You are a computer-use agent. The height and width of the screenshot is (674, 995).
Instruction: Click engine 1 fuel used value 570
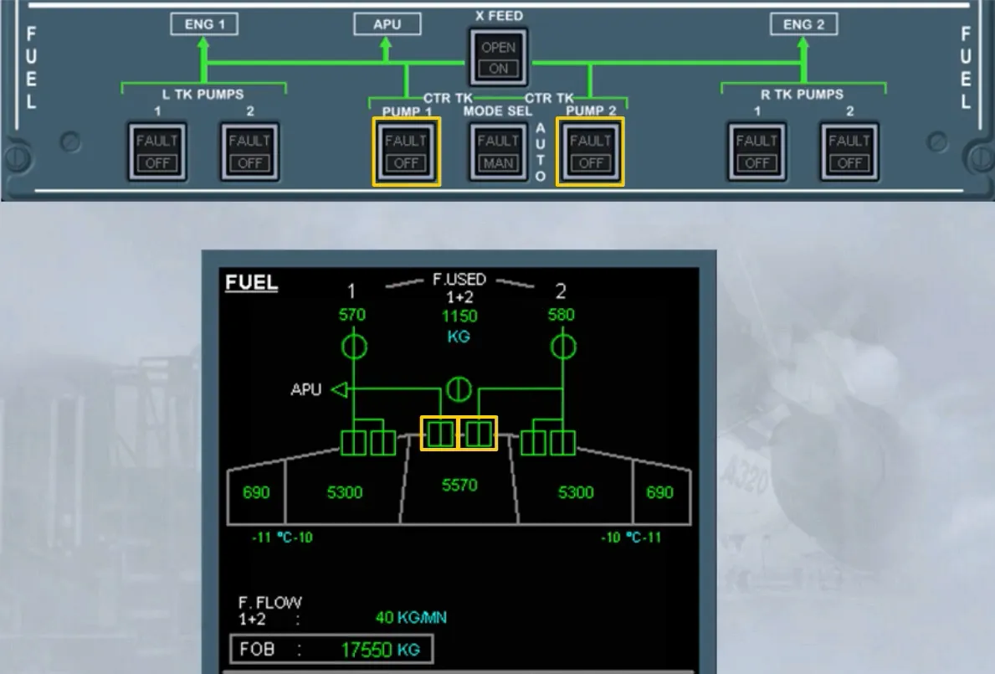pyautogui.click(x=352, y=315)
